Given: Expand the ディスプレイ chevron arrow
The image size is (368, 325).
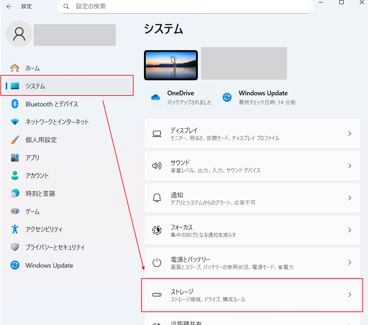Looking at the screenshot, I should point(350,133).
